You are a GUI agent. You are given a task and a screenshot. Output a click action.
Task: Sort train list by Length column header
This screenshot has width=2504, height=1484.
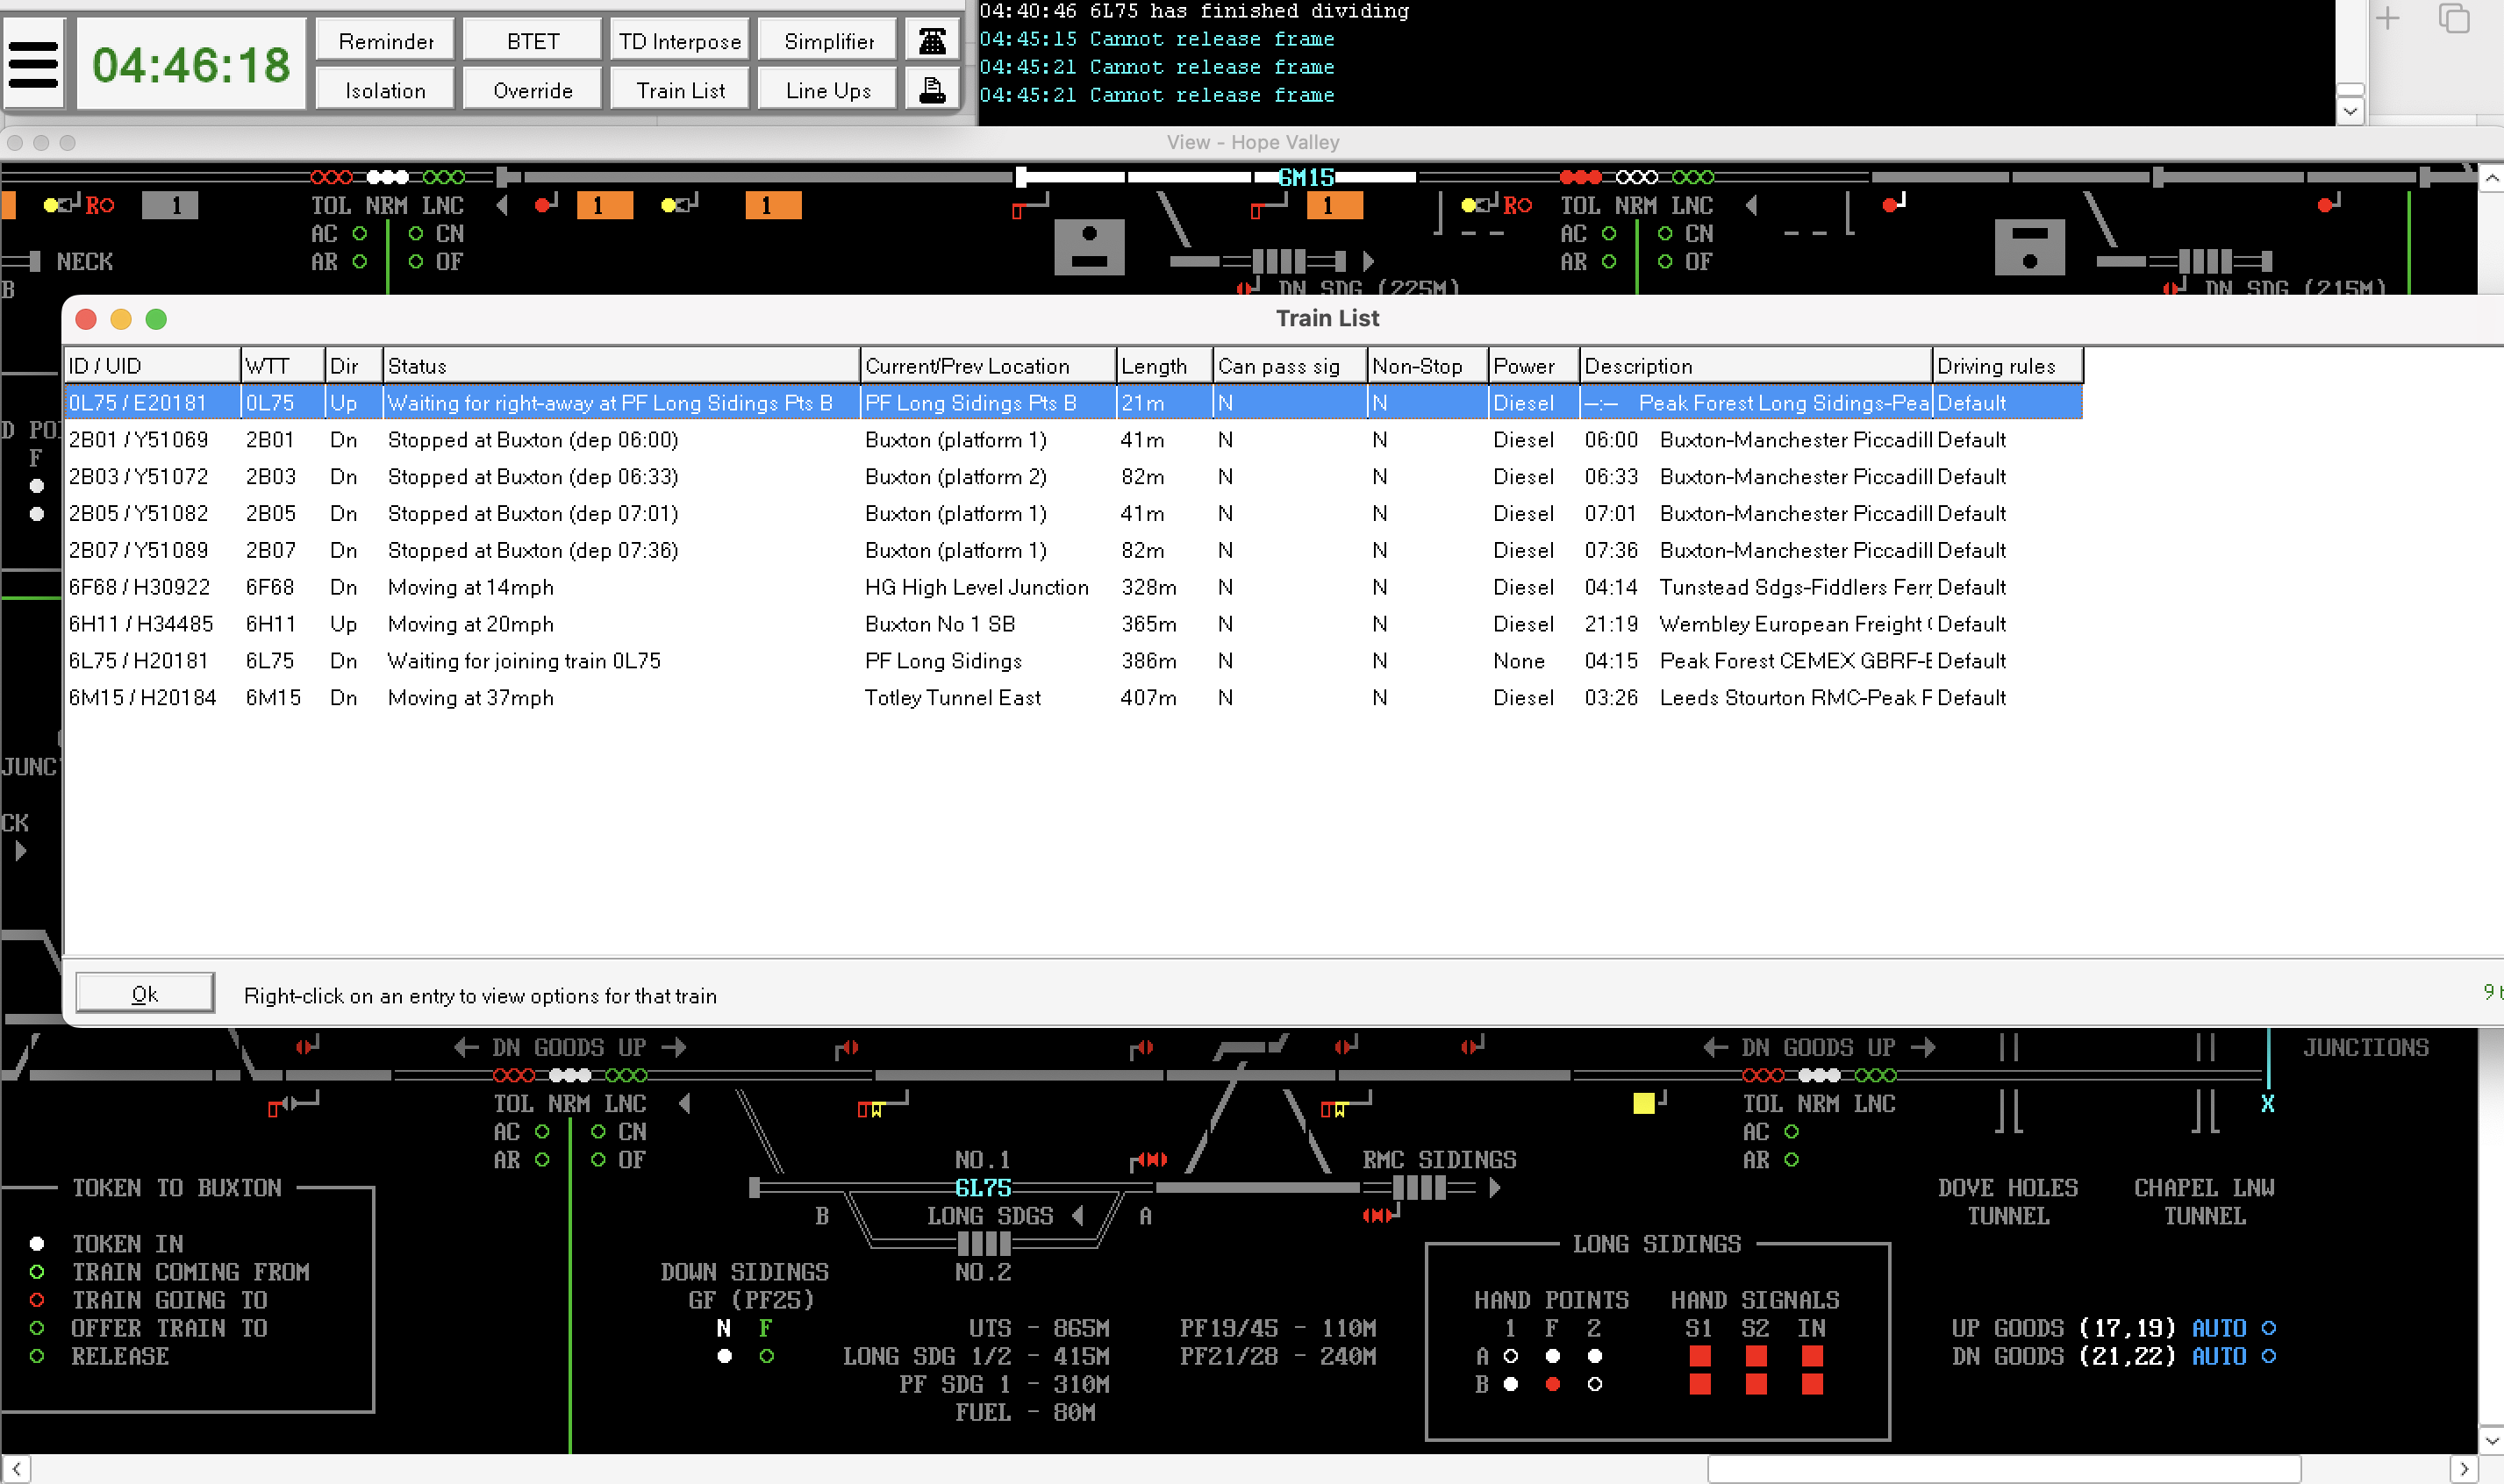click(1163, 365)
